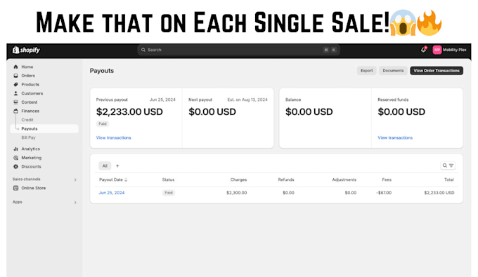This screenshot has height=277, width=478.
Task: Open the Home section icon
Action: (x=16, y=67)
